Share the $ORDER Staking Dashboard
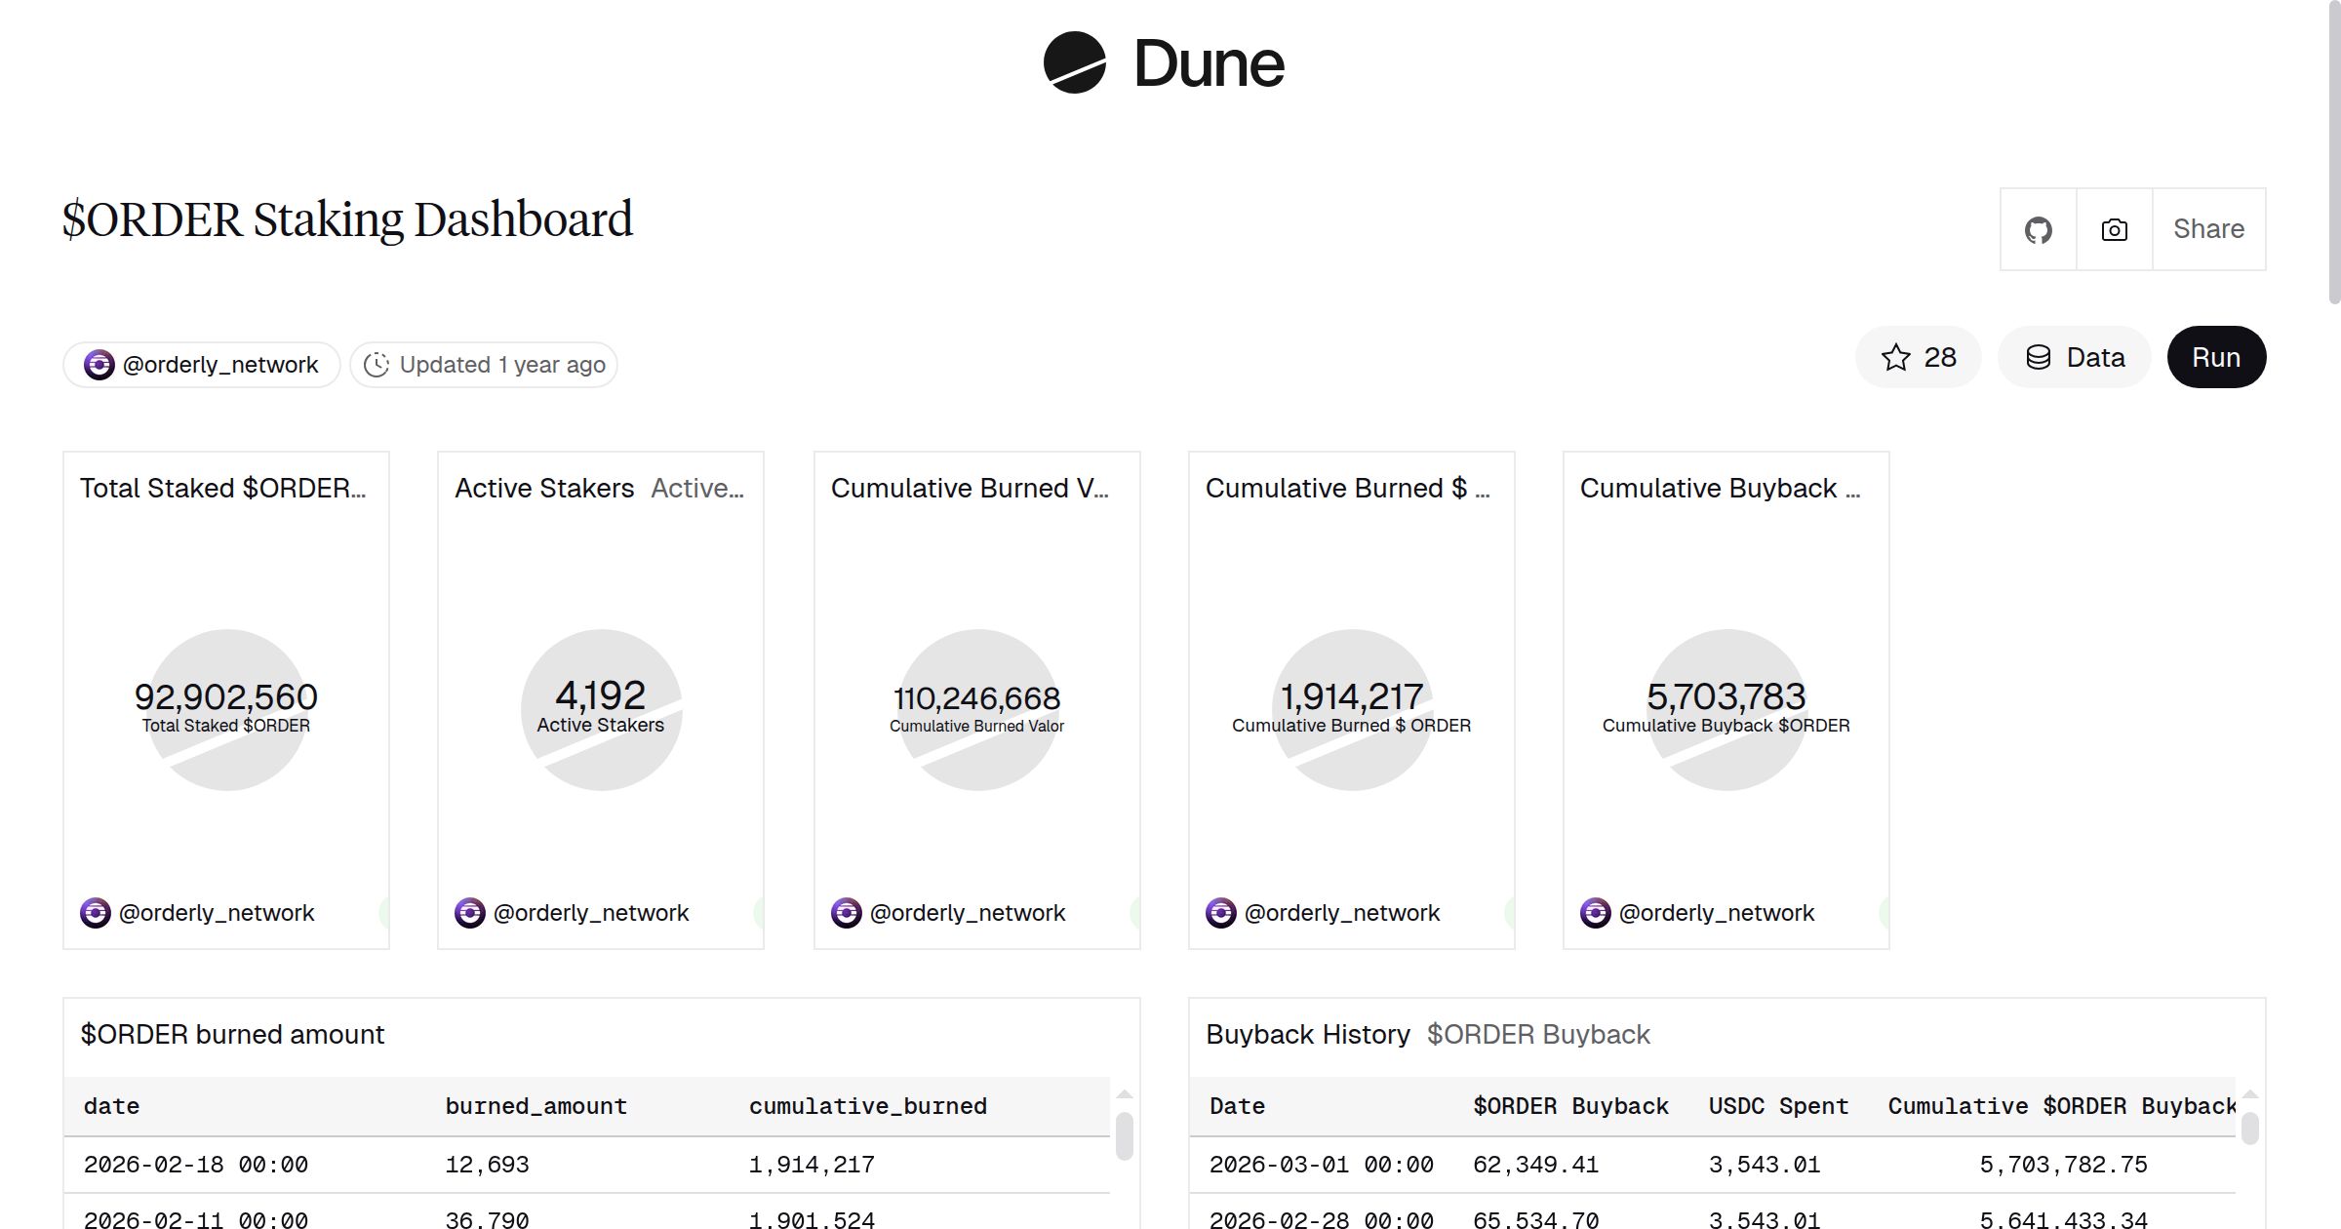2341x1229 pixels. (x=2208, y=229)
